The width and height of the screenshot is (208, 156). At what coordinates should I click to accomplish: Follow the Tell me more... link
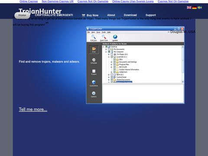tap(33, 109)
